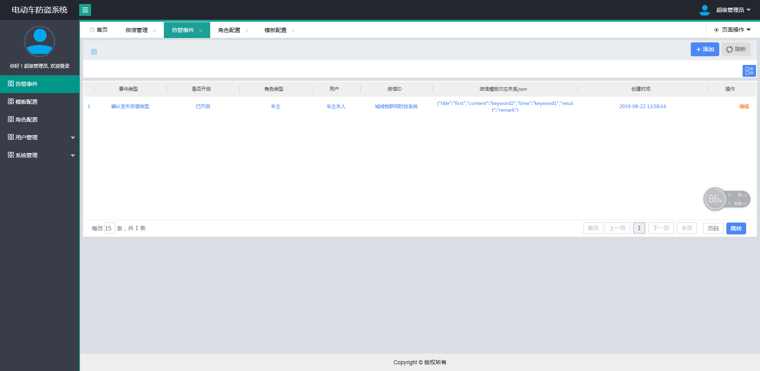Open the 超级管理员 account dropdown
Viewport: 760px width, 371px height.
click(733, 10)
